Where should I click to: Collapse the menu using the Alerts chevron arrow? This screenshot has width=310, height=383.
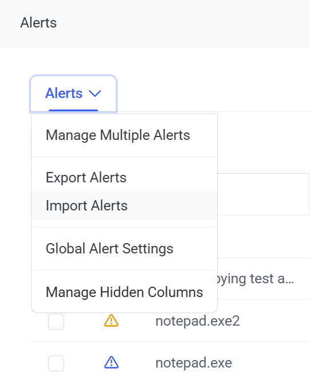tap(95, 93)
